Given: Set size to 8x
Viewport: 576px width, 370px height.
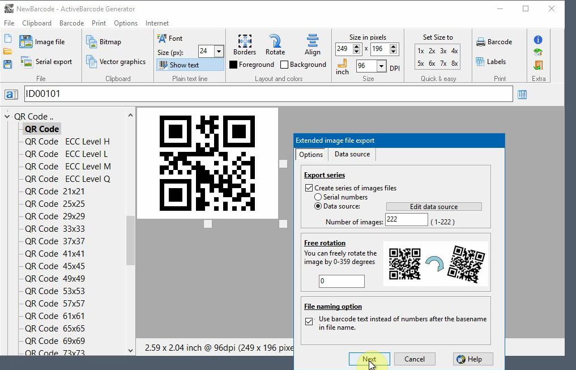Looking at the screenshot, I should 454,63.
